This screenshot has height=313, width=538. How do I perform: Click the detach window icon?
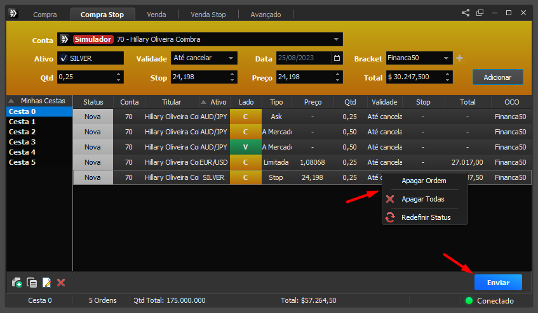click(x=480, y=13)
